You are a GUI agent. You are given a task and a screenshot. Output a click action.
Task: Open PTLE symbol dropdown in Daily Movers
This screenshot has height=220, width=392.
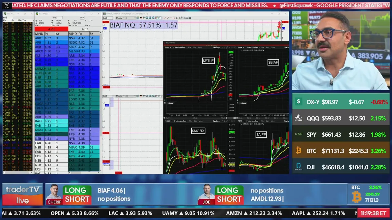pyautogui.click(x=168, y=47)
